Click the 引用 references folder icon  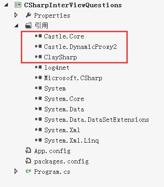(28, 25)
